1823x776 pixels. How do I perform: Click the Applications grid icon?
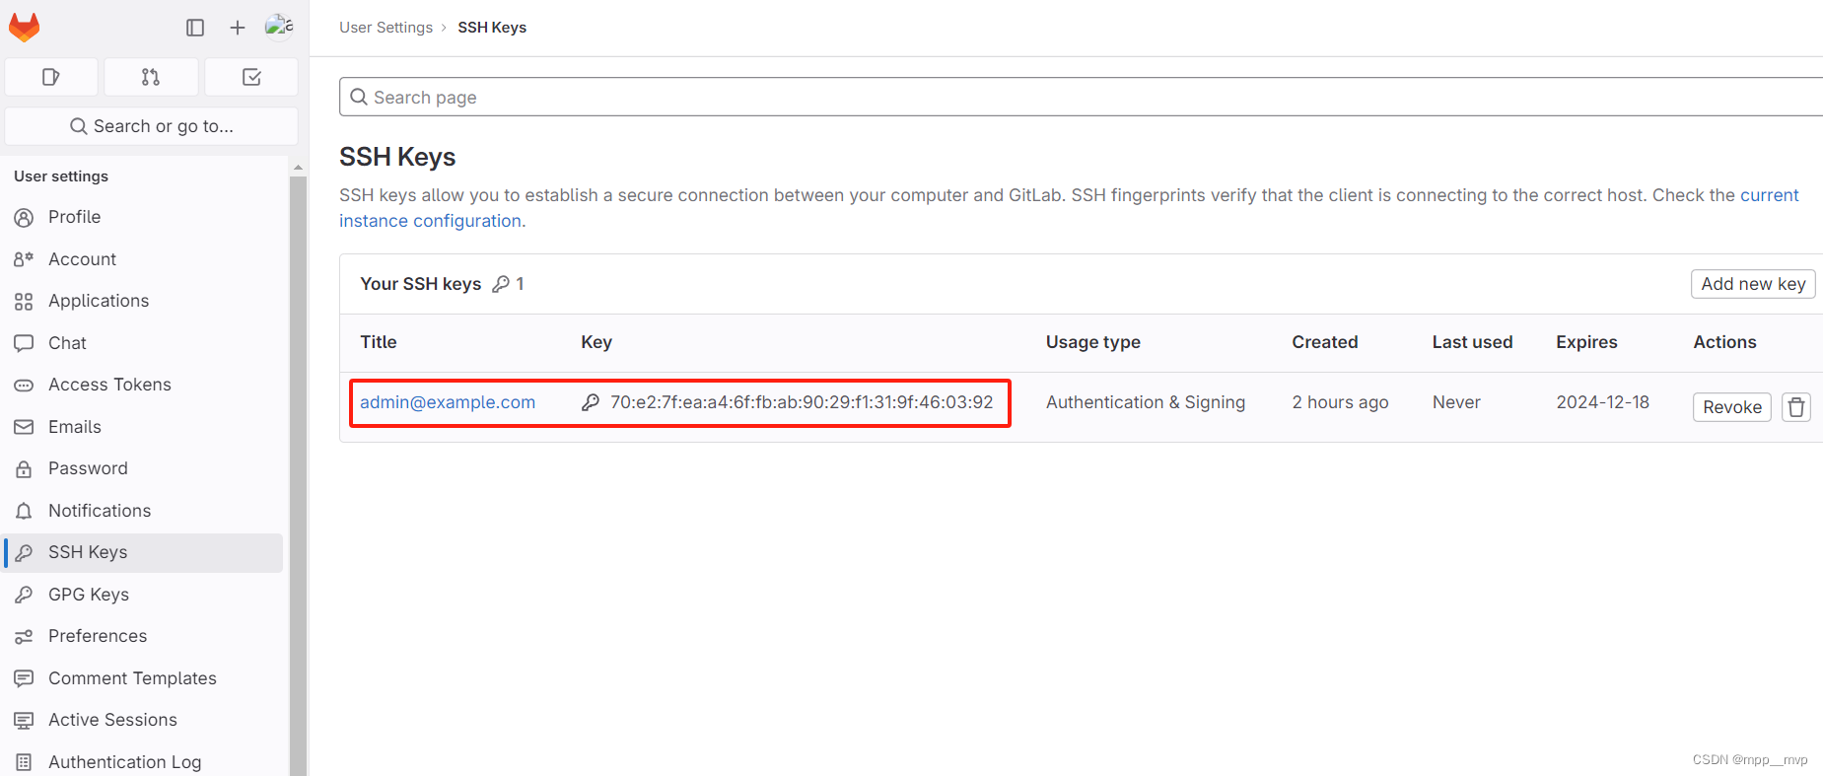[x=24, y=302]
